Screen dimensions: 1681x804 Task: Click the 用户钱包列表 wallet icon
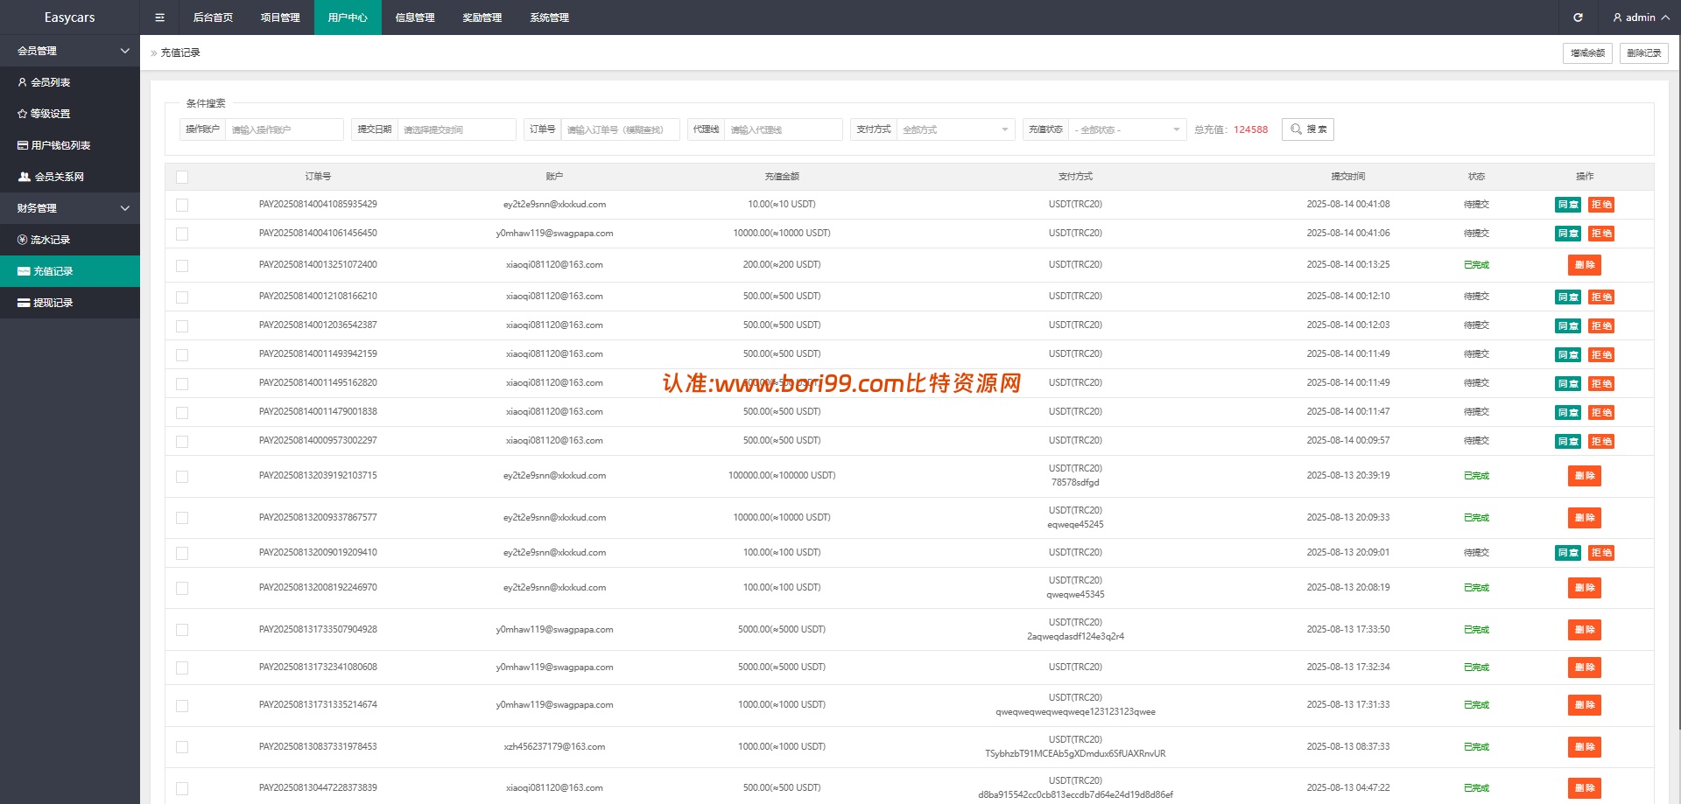(x=23, y=145)
